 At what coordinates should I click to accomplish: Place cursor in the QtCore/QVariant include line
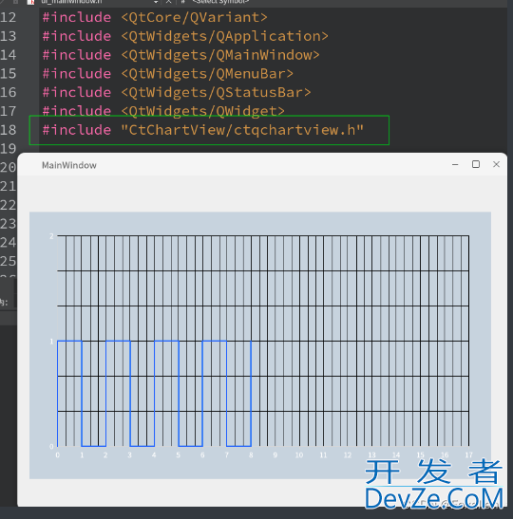155,17
